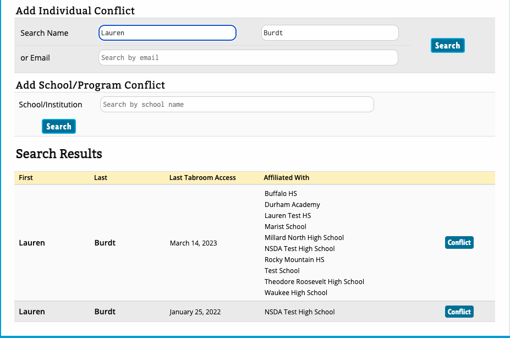Mark Conflict for the January 25, 2022 result
Viewport: 510px width, 338px height.
coord(459,312)
